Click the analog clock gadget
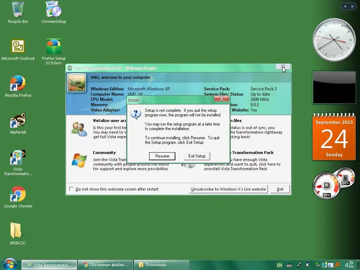 tap(334, 40)
